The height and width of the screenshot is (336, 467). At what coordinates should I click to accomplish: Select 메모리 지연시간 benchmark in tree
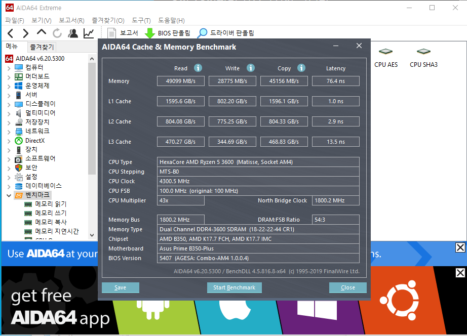tap(57, 231)
